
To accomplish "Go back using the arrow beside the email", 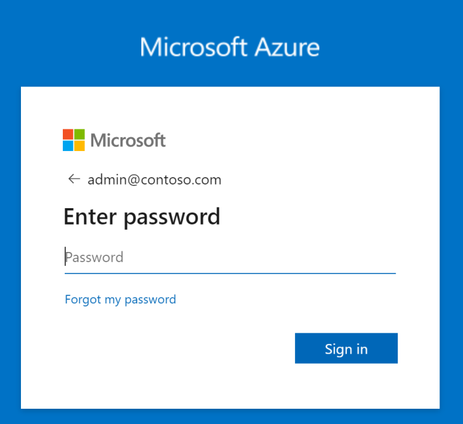I will tap(74, 179).
